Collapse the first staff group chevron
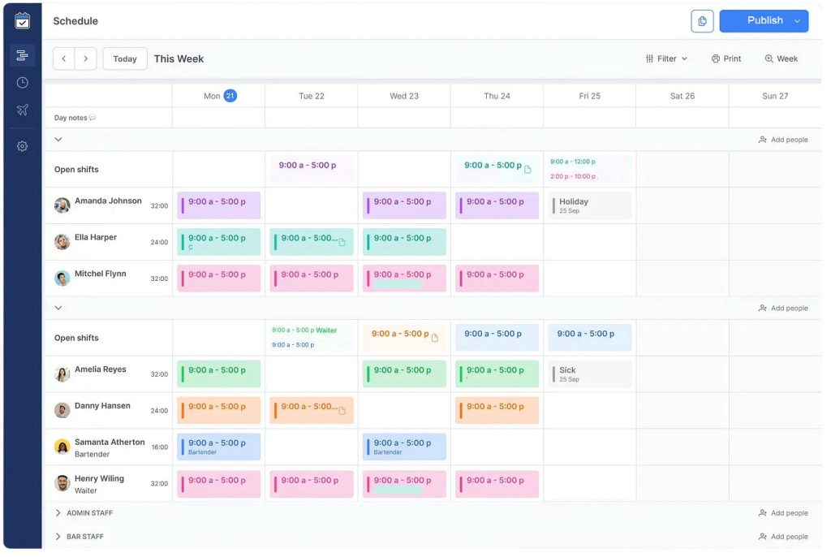831x557 pixels. point(58,140)
